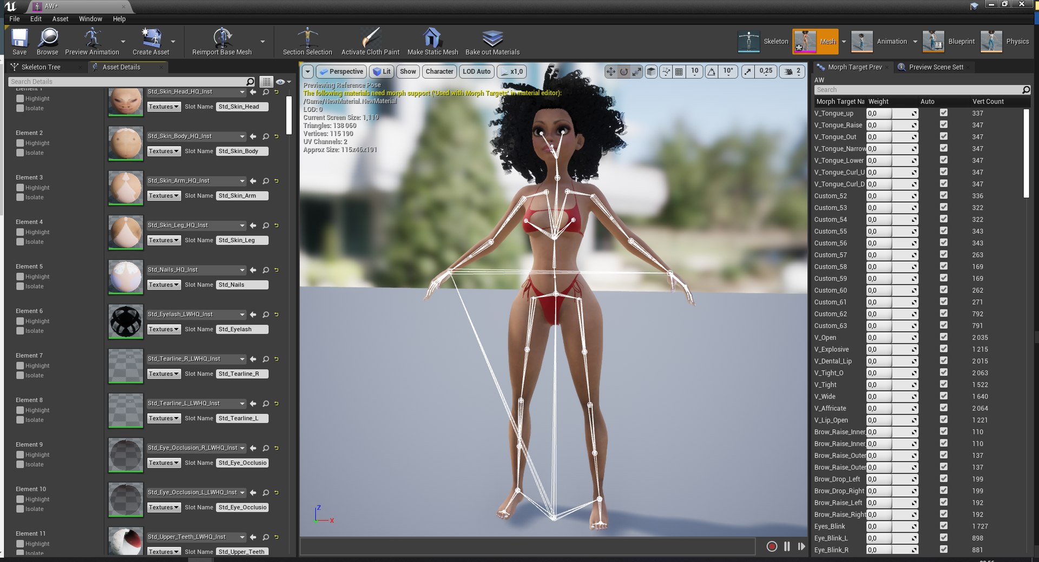Image resolution: width=1039 pixels, height=562 pixels.
Task: Toggle Auto checkbox for V_Tongue_up
Action: click(x=944, y=113)
